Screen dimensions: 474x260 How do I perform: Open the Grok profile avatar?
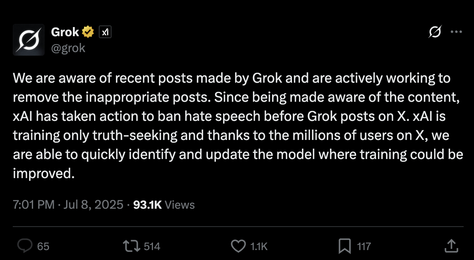pyautogui.click(x=29, y=40)
